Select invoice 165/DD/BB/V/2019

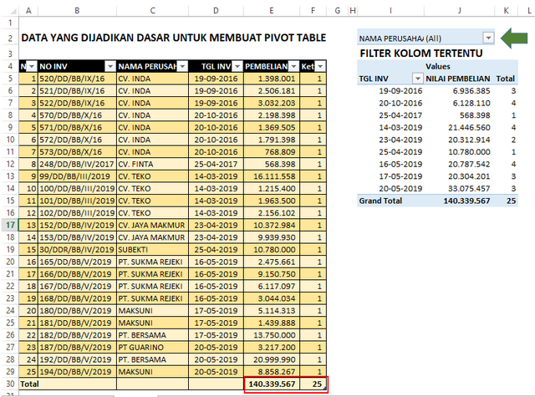pyautogui.click(x=77, y=262)
